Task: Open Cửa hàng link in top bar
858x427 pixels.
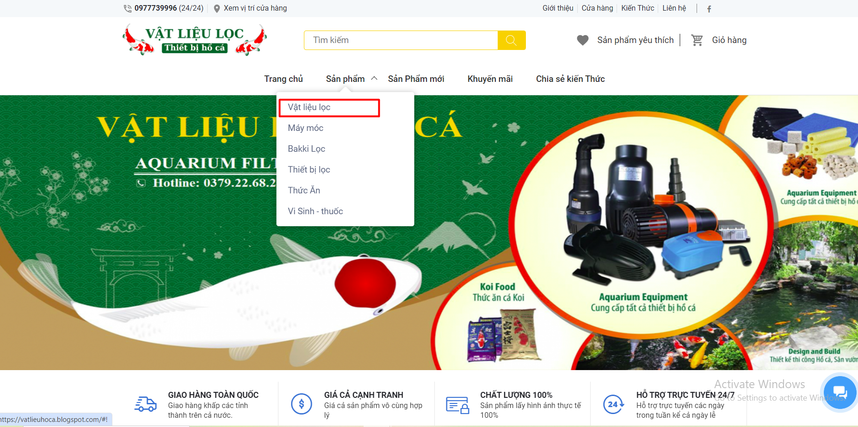Action: (x=597, y=8)
